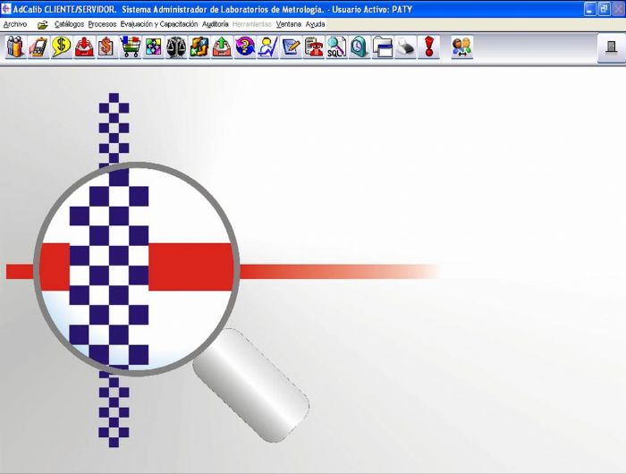626x474 pixels.
Task: Click the shopping cart toolbar icon
Action: [131, 47]
